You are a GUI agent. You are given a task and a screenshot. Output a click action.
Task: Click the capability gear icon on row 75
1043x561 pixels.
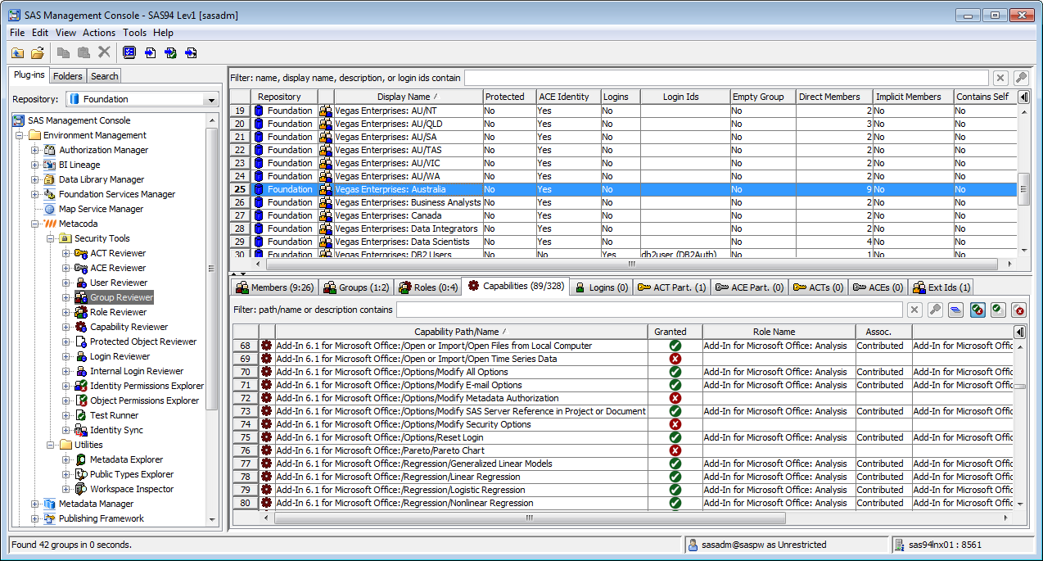pyautogui.click(x=266, y=437)
